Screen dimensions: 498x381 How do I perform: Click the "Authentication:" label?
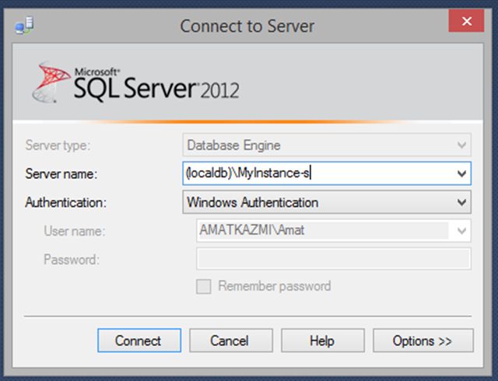(x=65, y=202)
